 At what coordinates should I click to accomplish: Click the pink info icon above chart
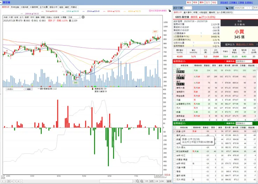pos(150,11)
